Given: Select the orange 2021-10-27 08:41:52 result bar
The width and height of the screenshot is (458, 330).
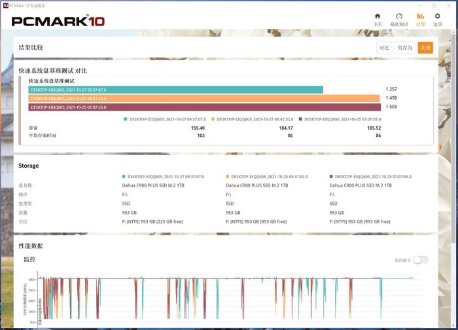Looking at the screenshot, I should 203,98.
